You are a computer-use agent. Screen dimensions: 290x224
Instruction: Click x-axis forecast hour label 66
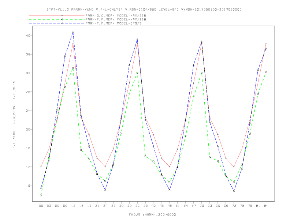218,206
